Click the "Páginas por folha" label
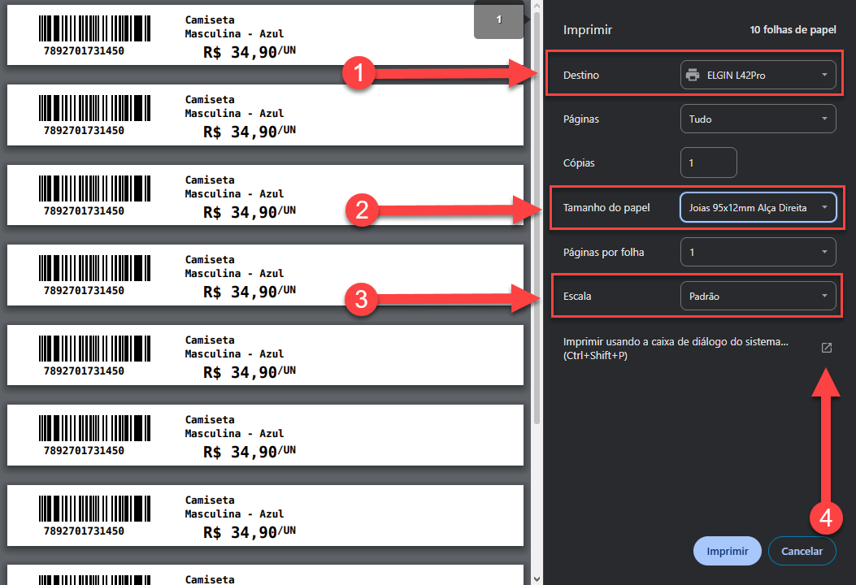The image size is (856, 585). [604, 252]
